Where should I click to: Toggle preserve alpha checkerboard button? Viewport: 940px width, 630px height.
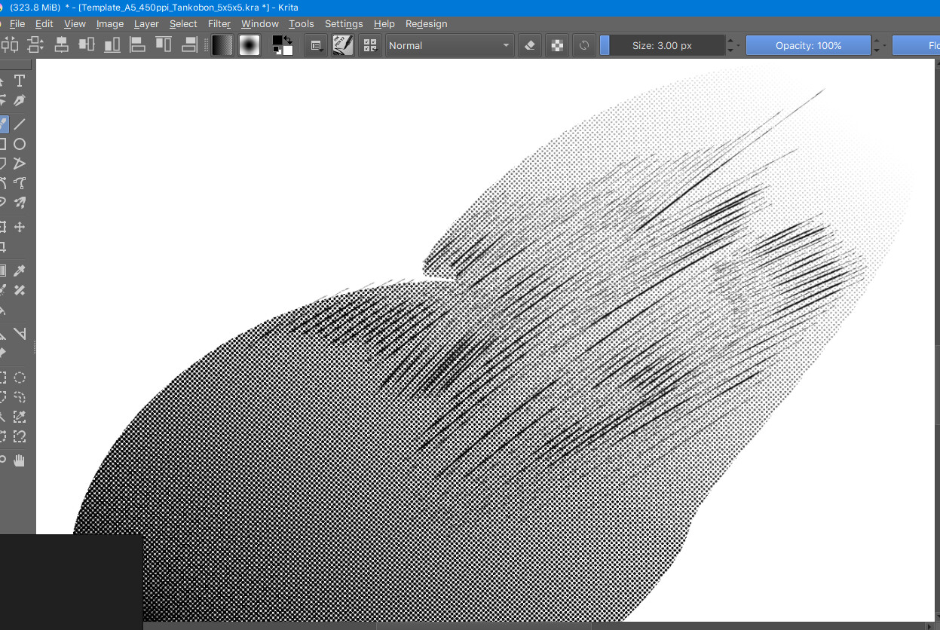pyautogui.click(x=557, y=45)
